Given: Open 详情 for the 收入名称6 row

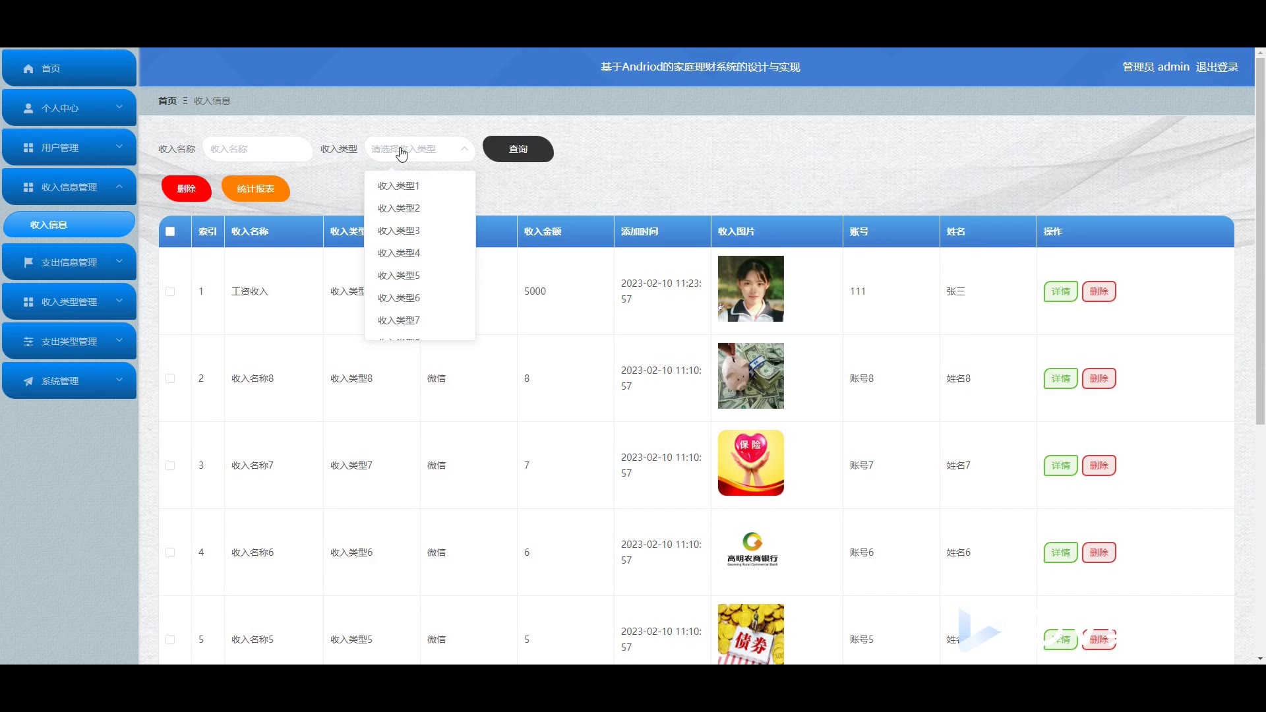Looking at the screenshot, I should (x=1061, y=552).
